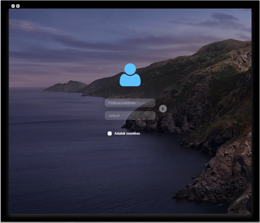Focus the Jelszó password field
This screenshot has height=223, width=260.
click(130, 116)
